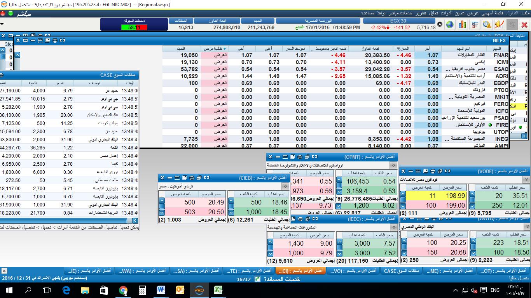
Task: Switch to the صفقات السوق CASE tab
Action: click(401, 271)
